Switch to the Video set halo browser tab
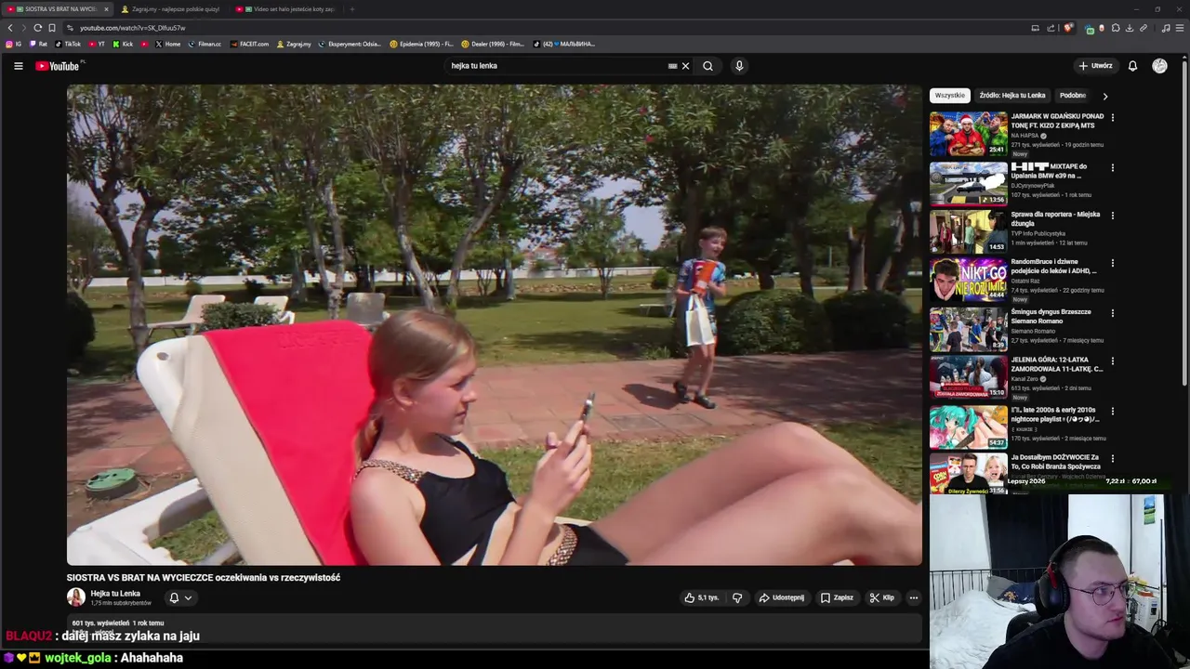This screenshot has width=1190, height=669. [286, 9]
